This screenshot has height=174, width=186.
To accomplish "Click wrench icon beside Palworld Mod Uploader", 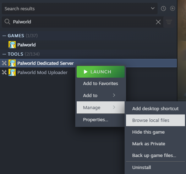I will (x=4, y=72).
